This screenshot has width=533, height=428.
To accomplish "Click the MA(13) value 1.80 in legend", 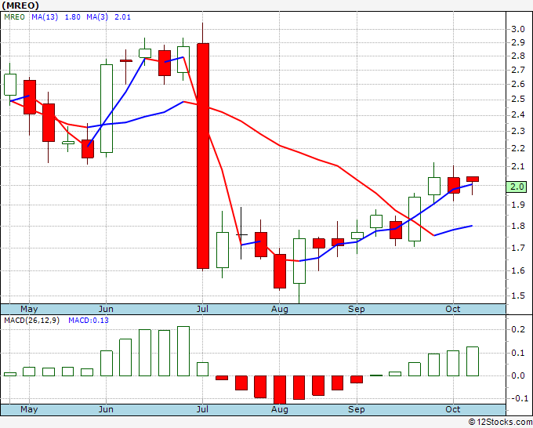I will 72,17.
